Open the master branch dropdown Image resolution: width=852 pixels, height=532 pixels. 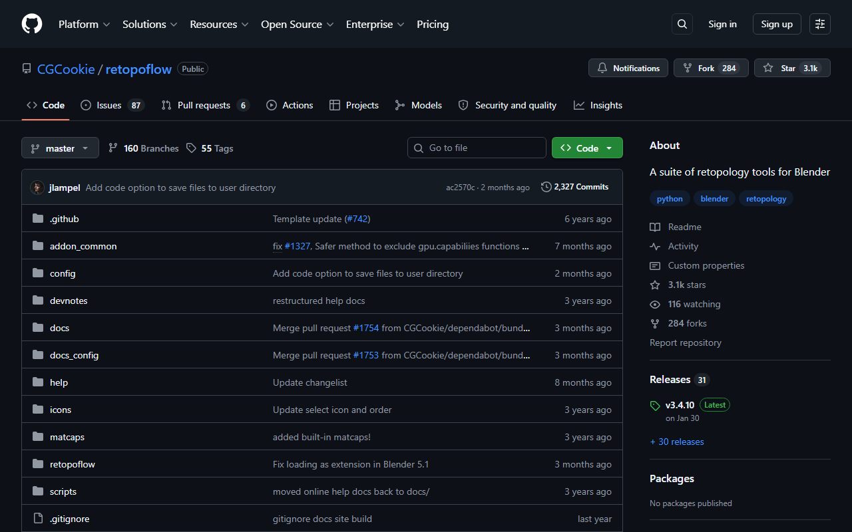coord(60,148)
